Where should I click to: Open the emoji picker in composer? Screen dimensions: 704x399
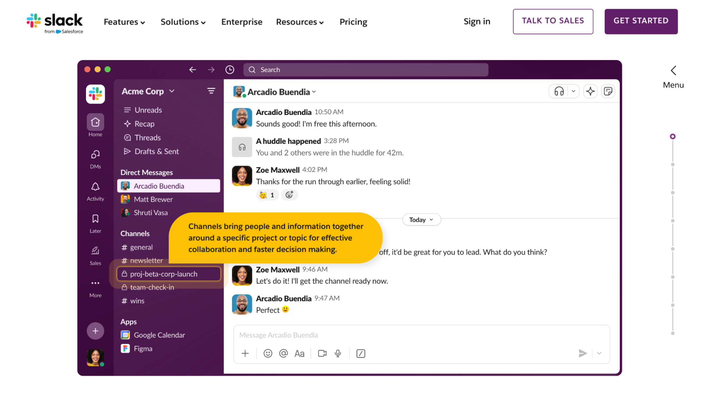click(268, 353)
